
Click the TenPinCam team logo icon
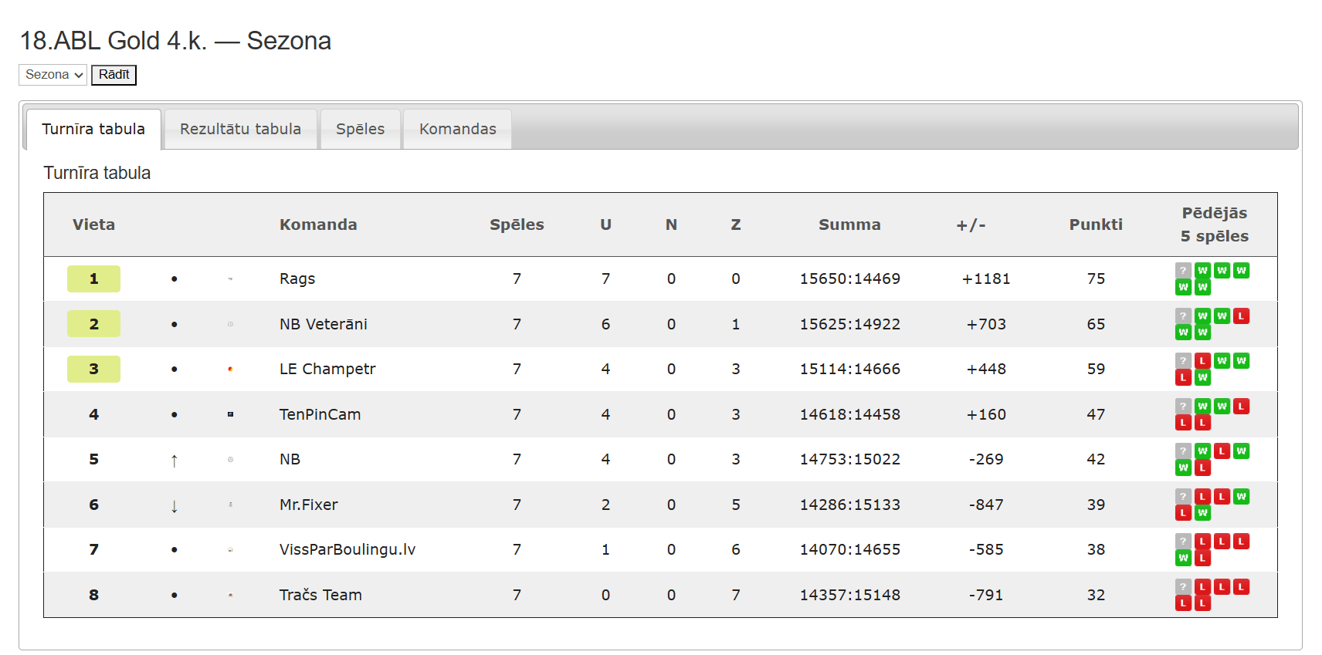(230, 414)
